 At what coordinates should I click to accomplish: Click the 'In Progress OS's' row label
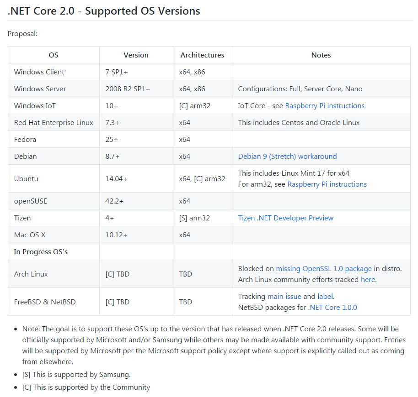click(x=41, y=252)
